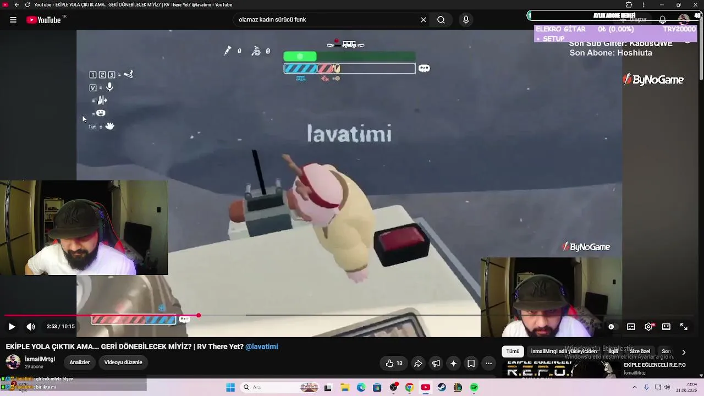Select the Size özel filter chip
The image size is (704, 396).
click(640, 351)
